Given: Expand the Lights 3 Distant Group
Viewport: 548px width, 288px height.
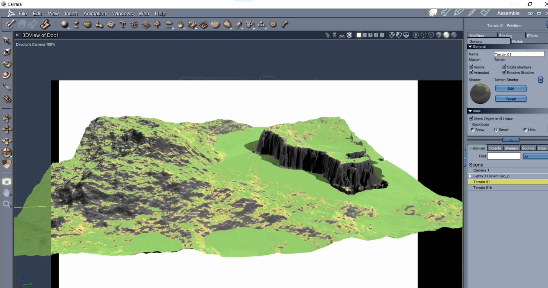Looking at the screenshot, I should pos(470,176).
